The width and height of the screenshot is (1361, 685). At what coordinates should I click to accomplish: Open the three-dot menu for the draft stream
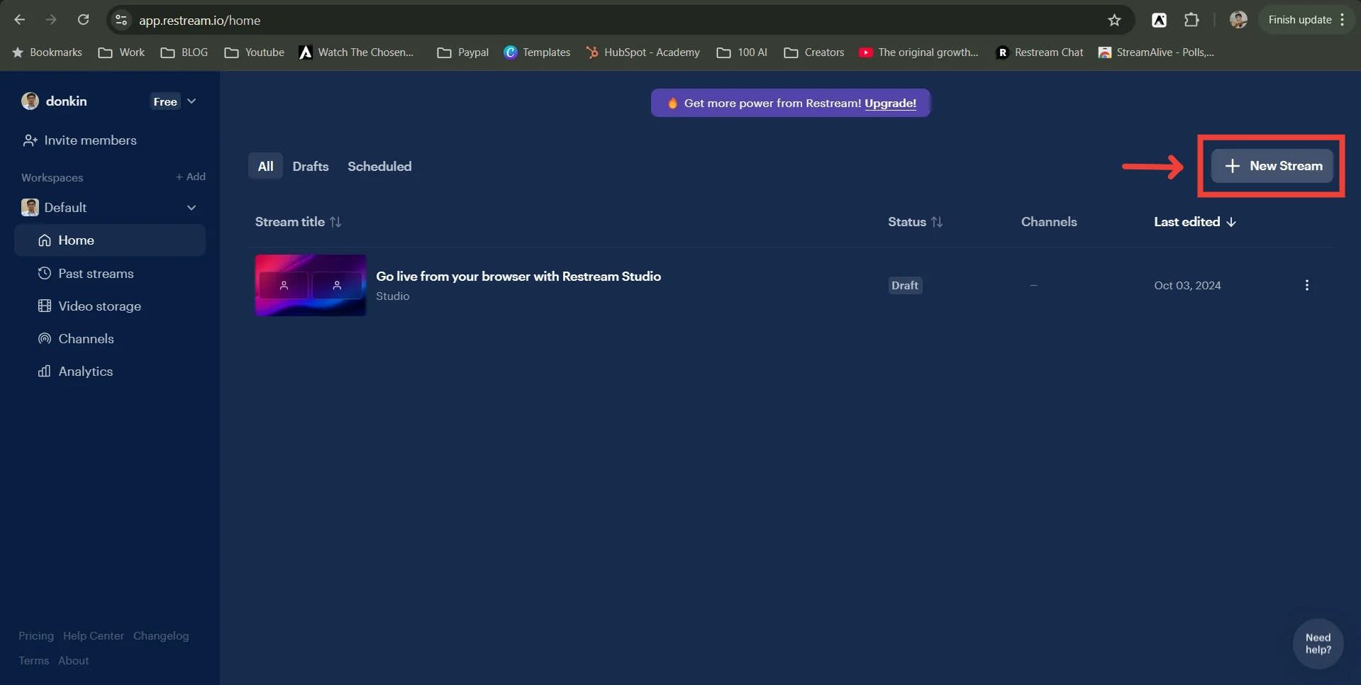1306,285
